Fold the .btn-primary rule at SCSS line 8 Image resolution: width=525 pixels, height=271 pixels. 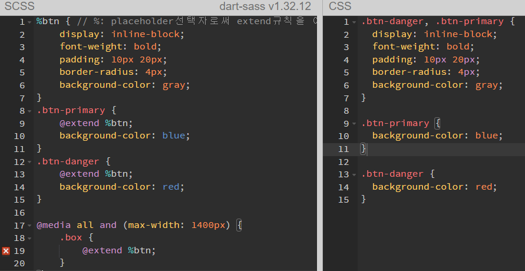click(29, 111)
